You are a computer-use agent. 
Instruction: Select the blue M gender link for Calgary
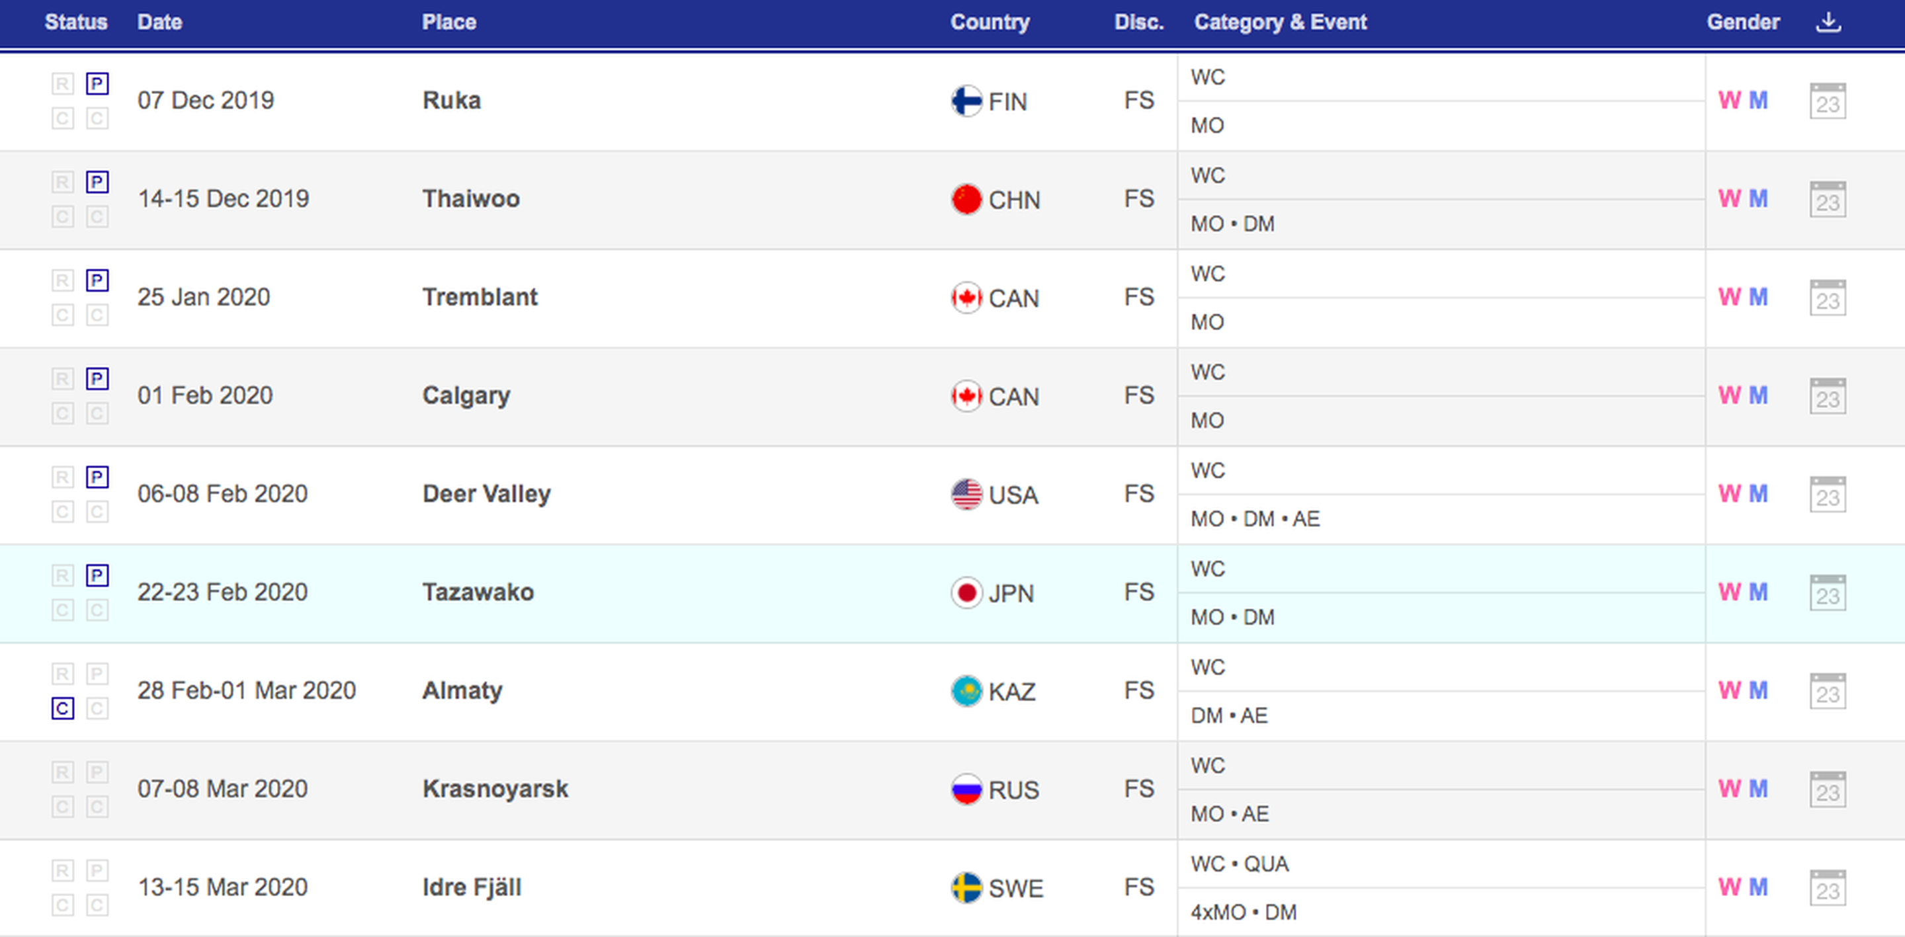coord(1758,395)
